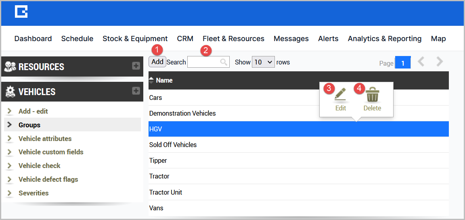Sort the table by the Name arrows

[x=151, y=80]
